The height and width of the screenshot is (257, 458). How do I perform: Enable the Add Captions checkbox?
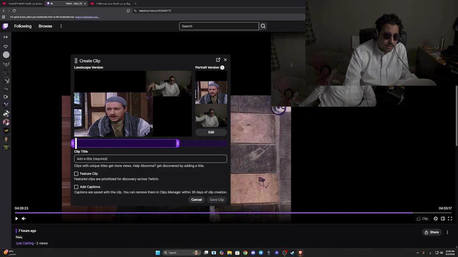point(76,187)
